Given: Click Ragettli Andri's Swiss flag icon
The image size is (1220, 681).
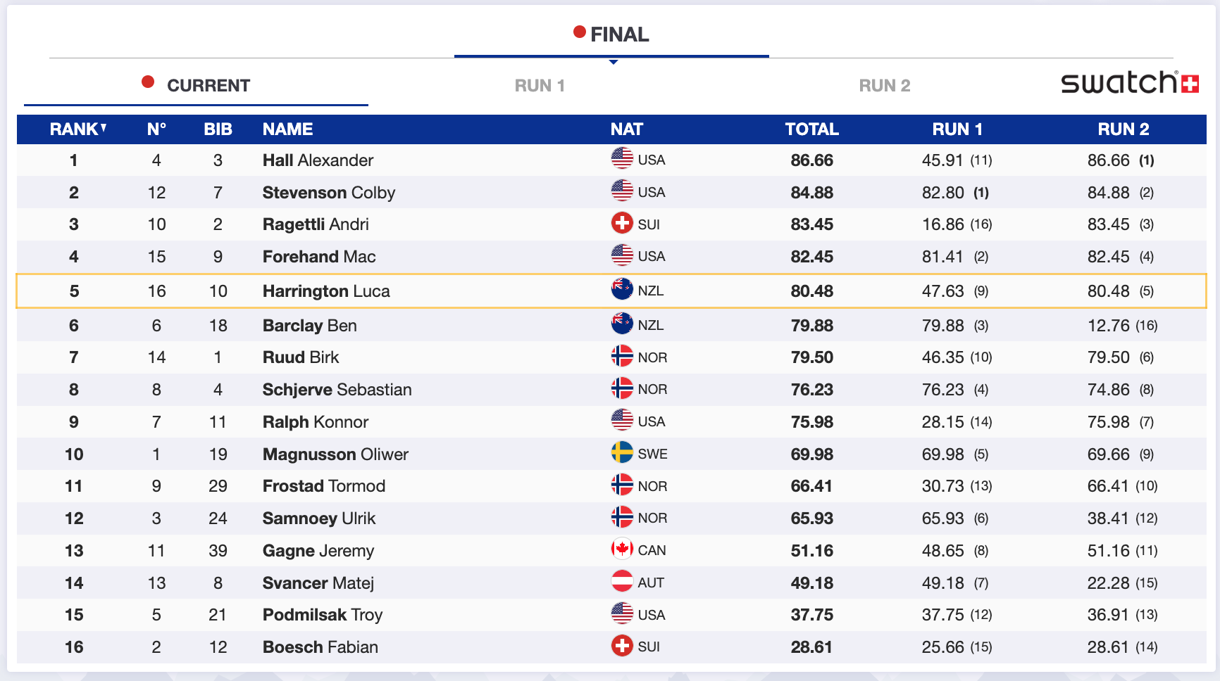Looking at the screenshot, I should point(622,223).
